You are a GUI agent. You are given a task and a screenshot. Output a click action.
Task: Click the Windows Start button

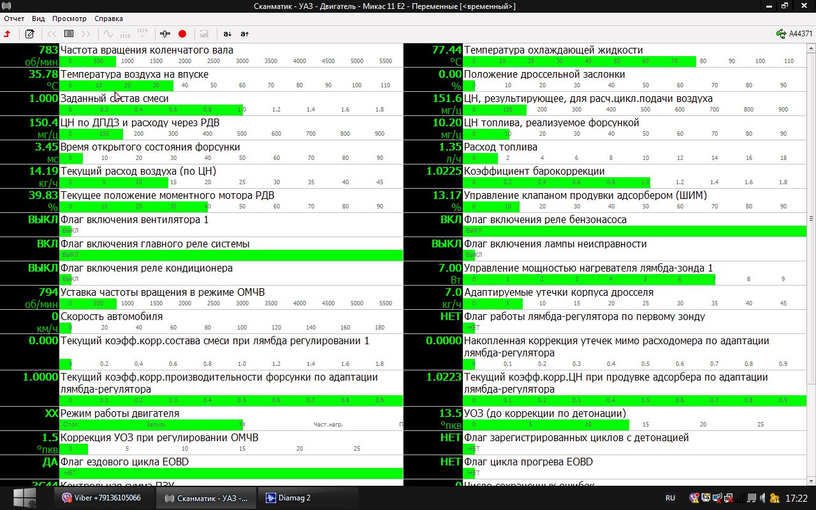point(25,498)
